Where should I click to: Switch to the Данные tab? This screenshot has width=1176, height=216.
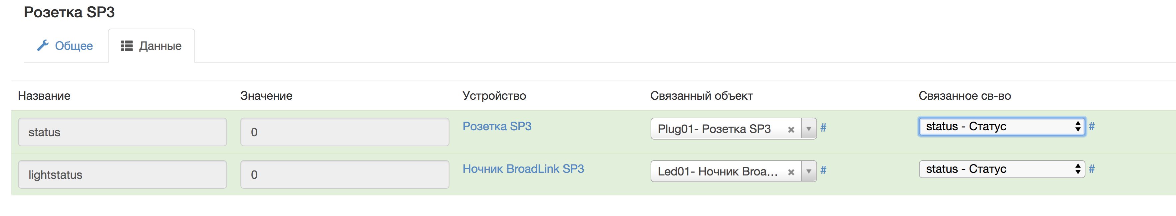pyautogui.click(x=160, y=46)
